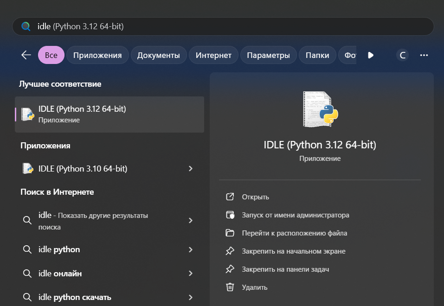Expand the 'idle python' suggestion chevron
The height and width of the screenshot is (306, 444).
point(190,249)
